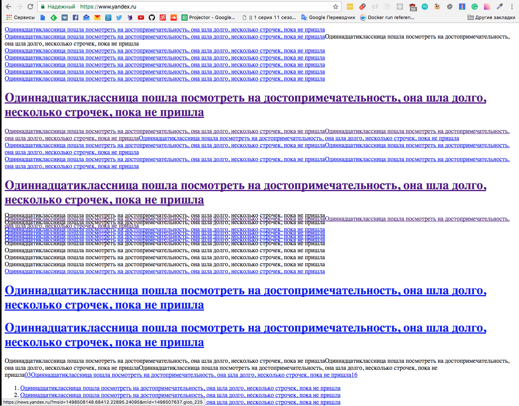
Task: Click the news.yandex.ru URL in status bar
Action: tap(103, 402)
